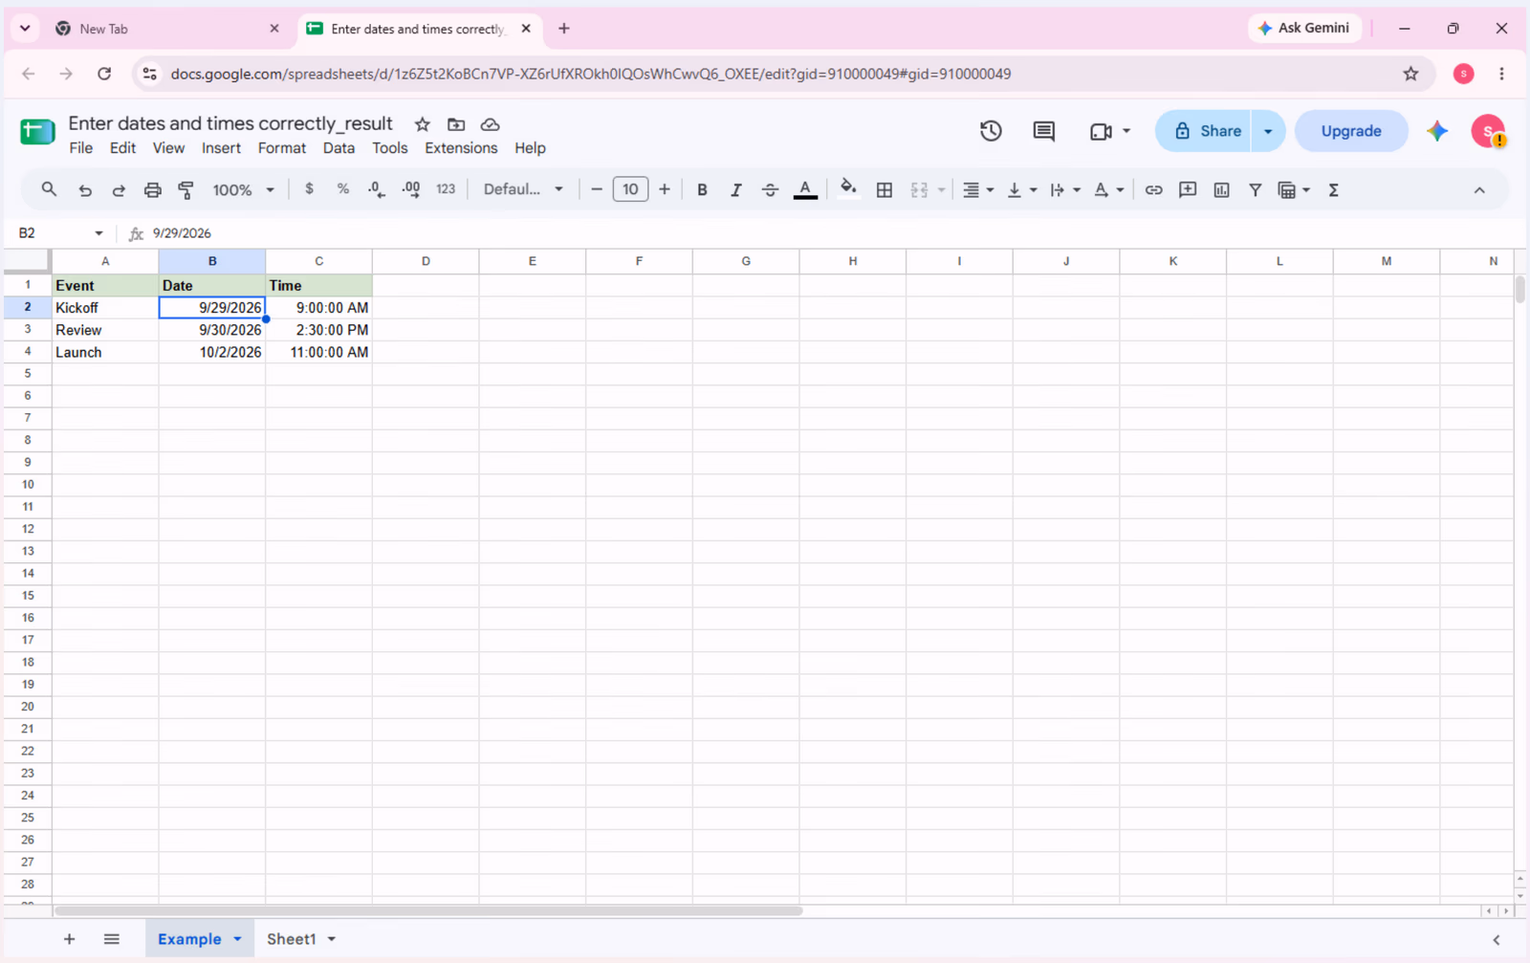Open the Format menu
The width and height of the screenshot is (1530, 963).
282,148
